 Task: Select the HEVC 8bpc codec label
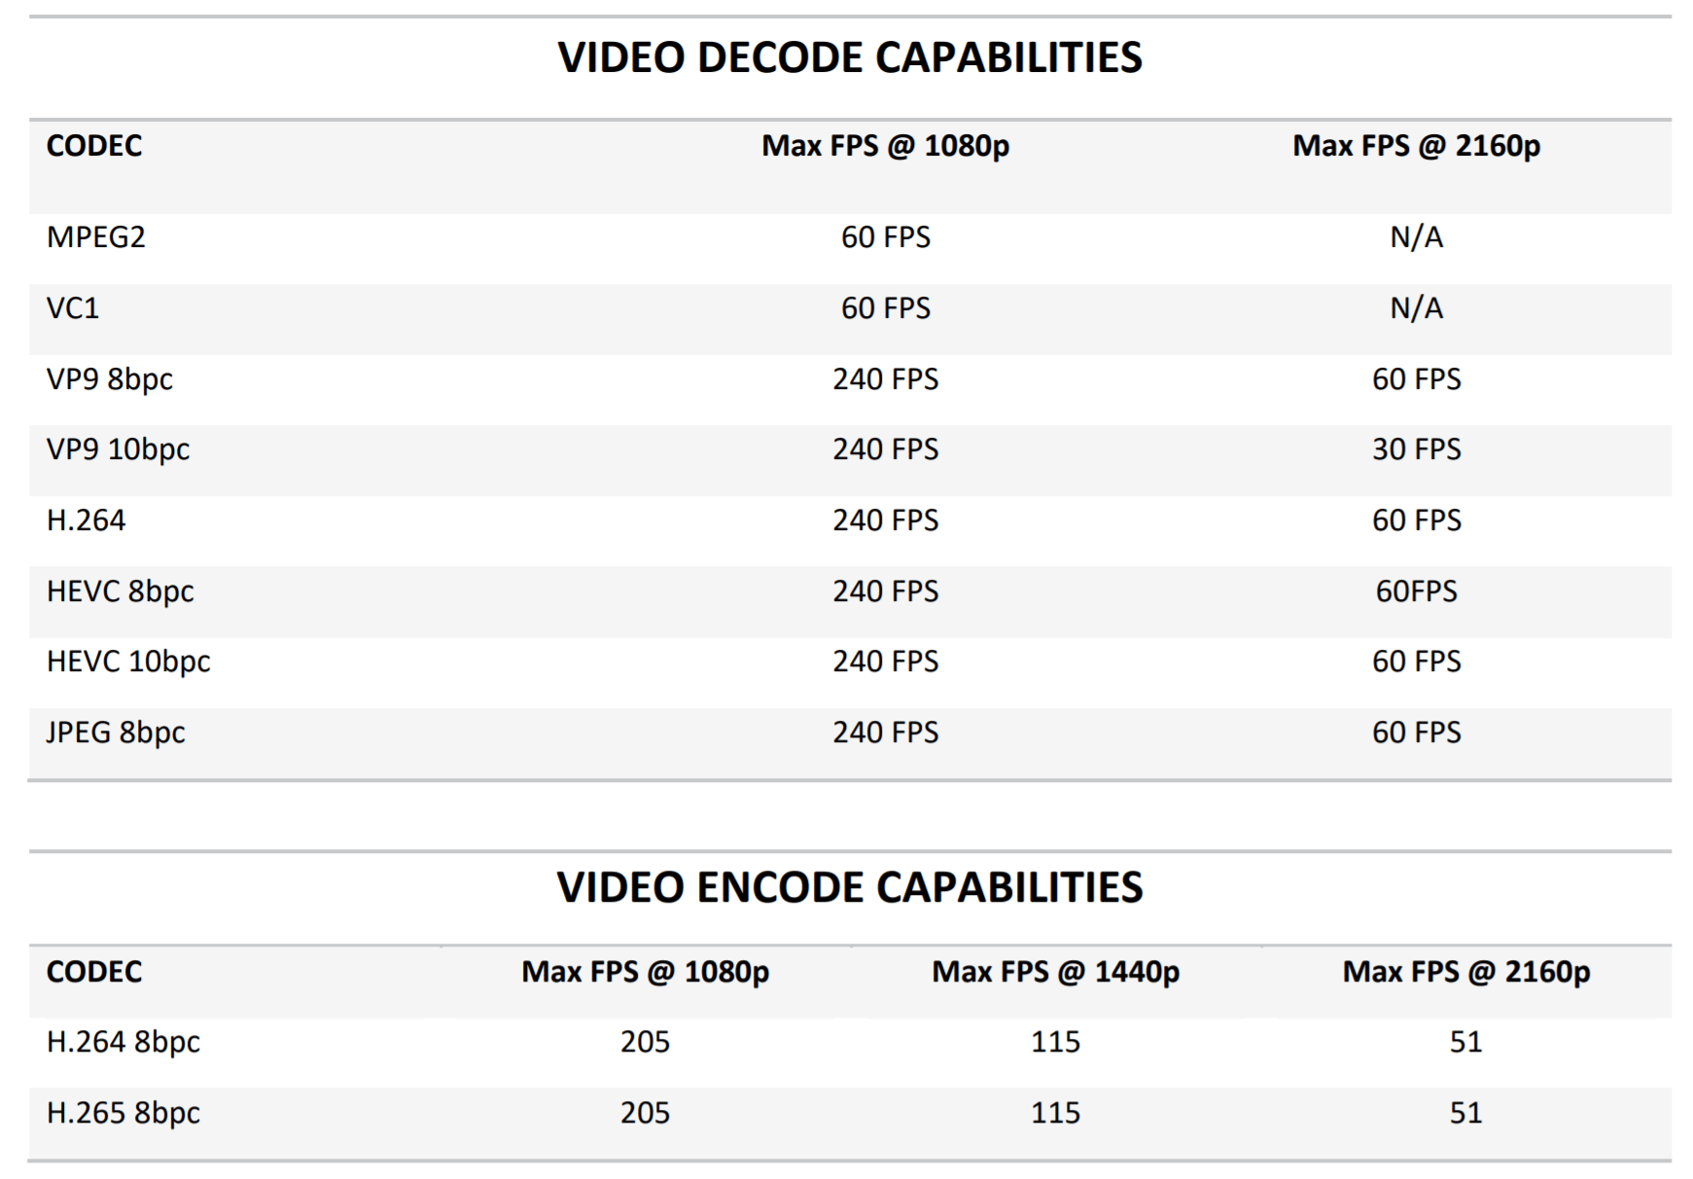pos(120,591)
